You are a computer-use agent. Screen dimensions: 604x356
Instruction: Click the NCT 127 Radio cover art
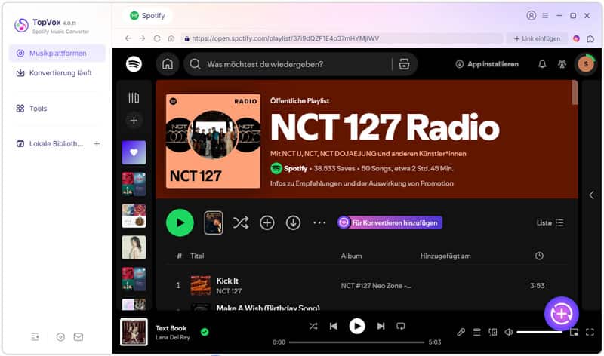pyautogui.click(x=213, y=141)
